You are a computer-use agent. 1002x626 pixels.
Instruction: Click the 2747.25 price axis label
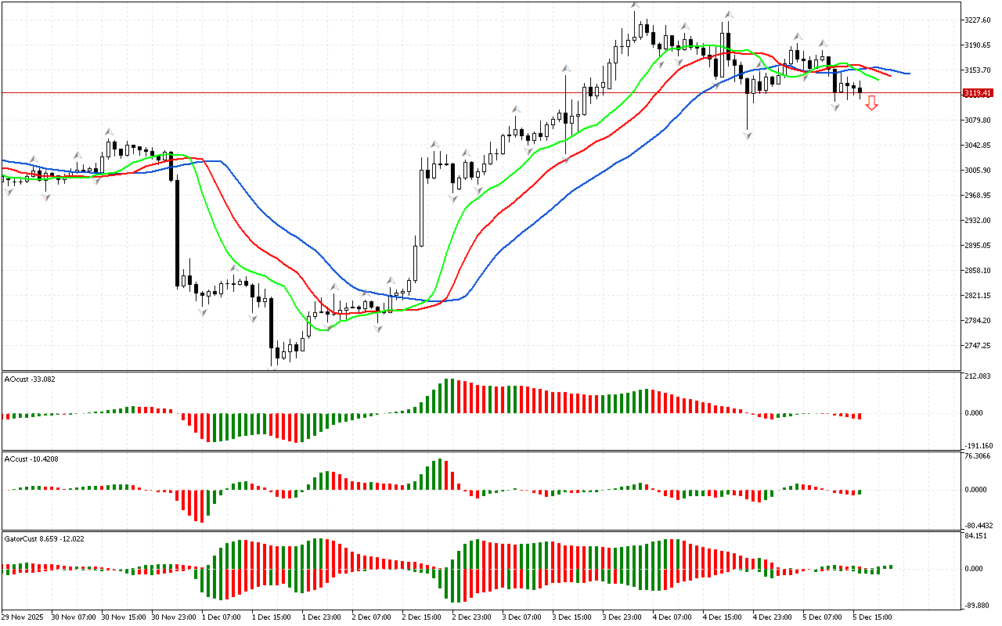(x=979, y=346)
